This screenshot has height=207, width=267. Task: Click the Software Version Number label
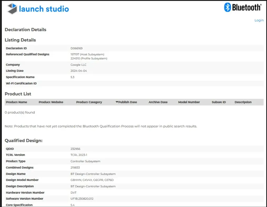24,199
